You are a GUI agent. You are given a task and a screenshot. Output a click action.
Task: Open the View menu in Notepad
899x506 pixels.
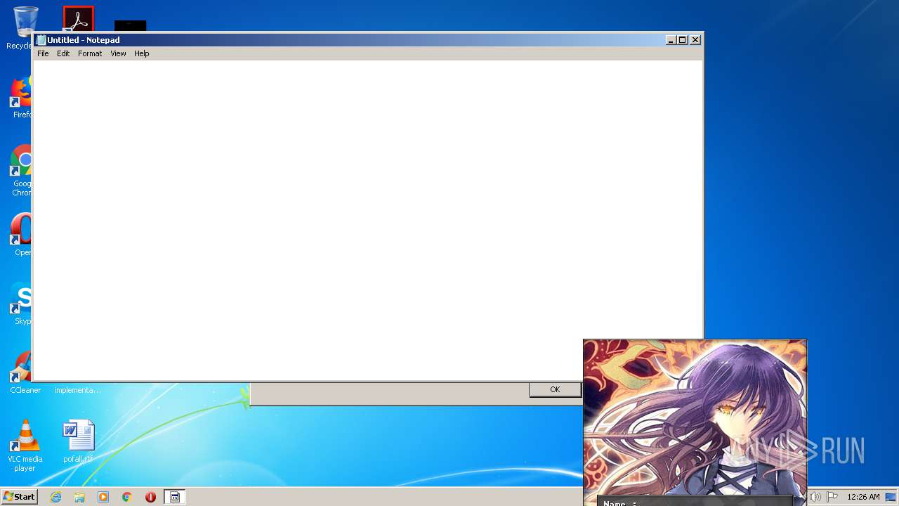pos(118,53)
